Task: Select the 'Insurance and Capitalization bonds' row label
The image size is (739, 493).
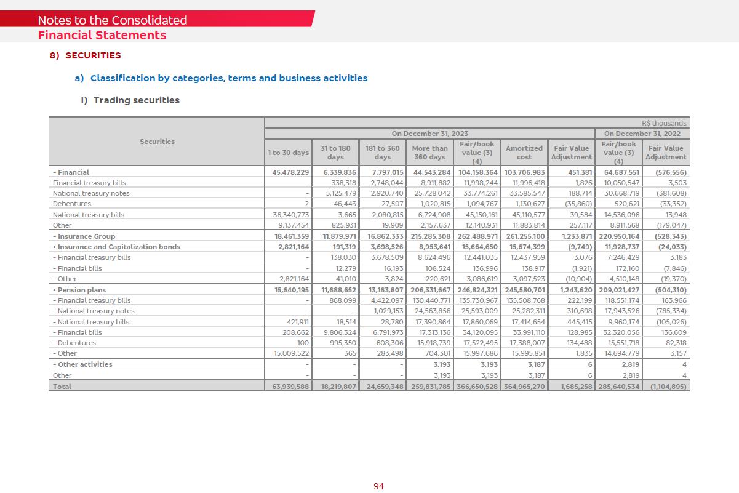Action: [x=118, y=247]
